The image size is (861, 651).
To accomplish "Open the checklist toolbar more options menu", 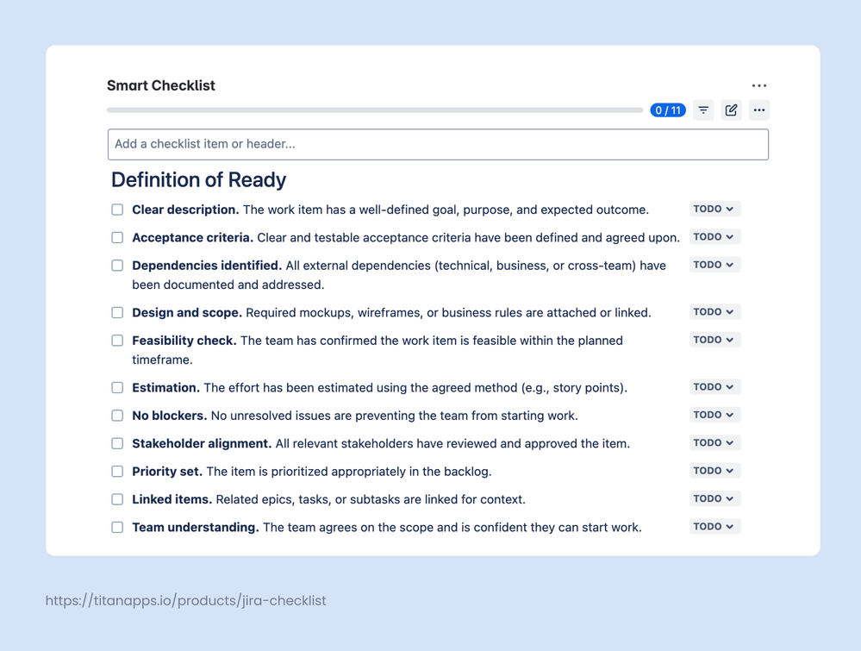I will click(759, 110).
